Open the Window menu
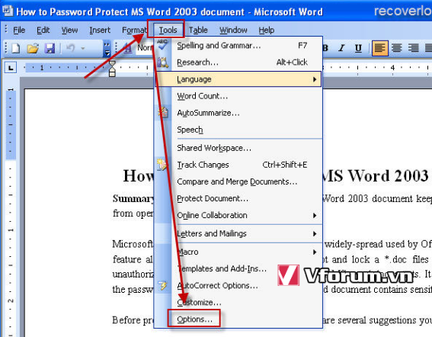The height and width of the screenshot is (337, 432). pyautogui.click(x=233, y=30)
